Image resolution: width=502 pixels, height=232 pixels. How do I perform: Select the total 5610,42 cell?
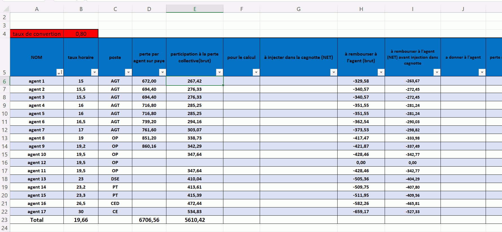point(195,220)
